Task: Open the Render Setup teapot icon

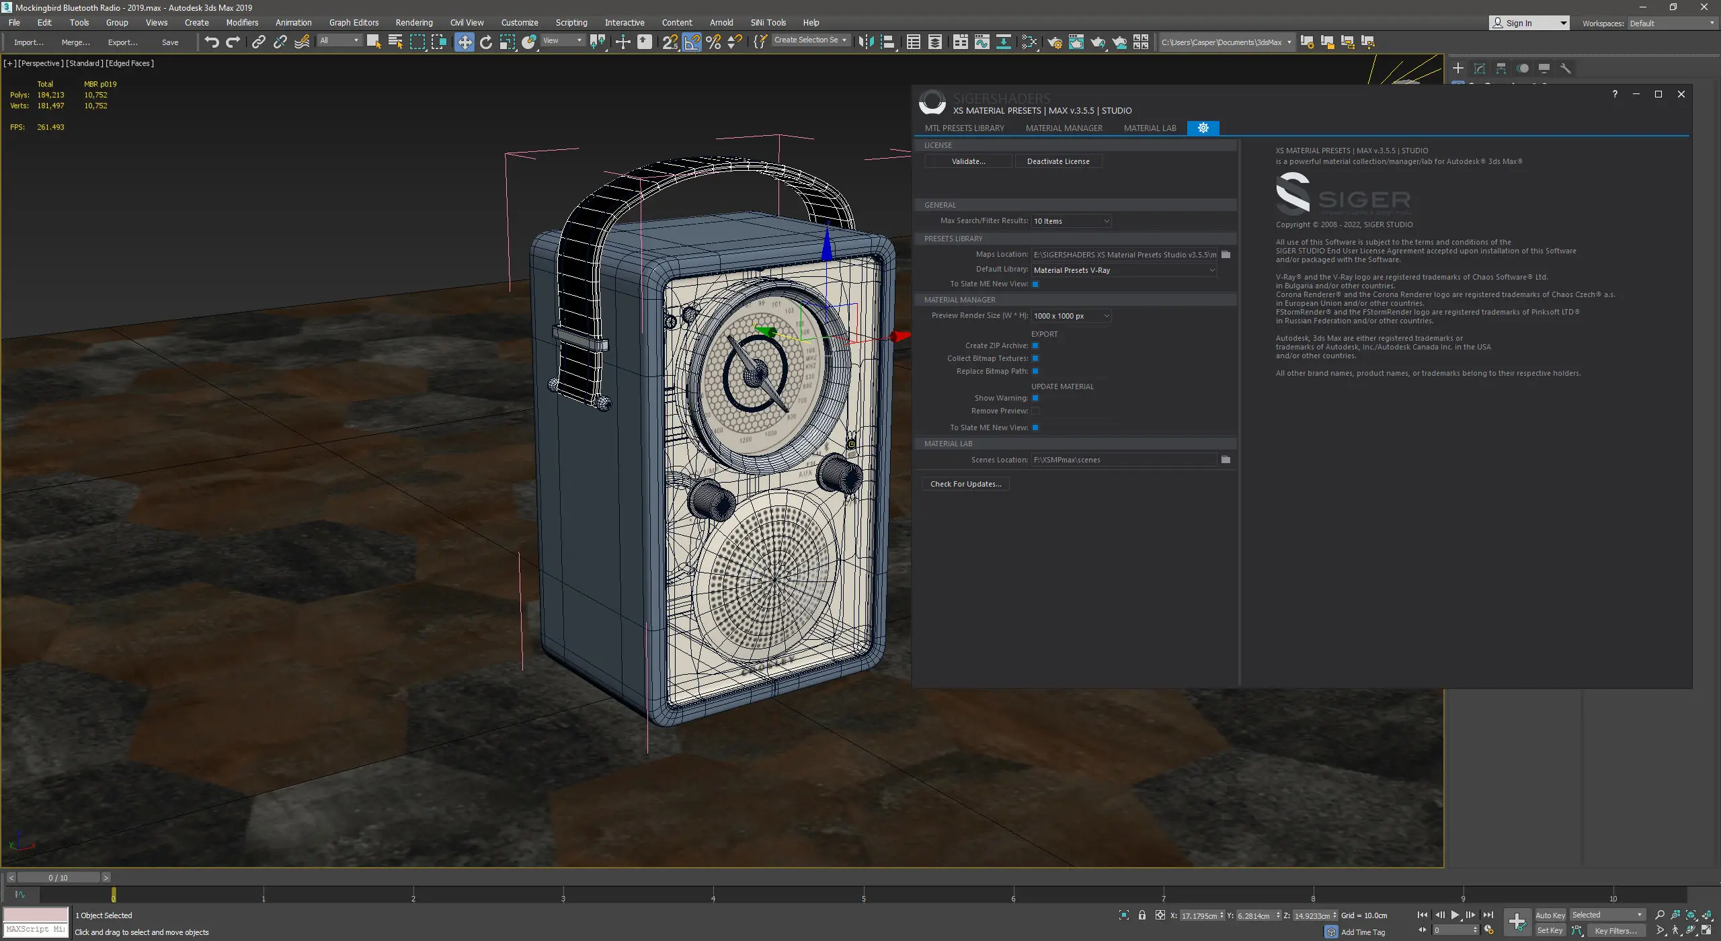Action: (x=1054, y=42)
